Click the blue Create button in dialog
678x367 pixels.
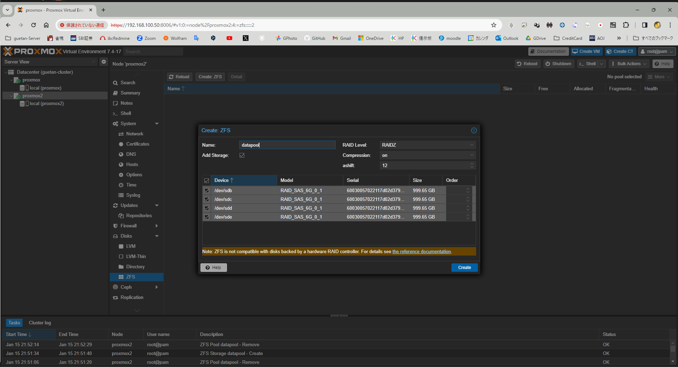point(464,268)
